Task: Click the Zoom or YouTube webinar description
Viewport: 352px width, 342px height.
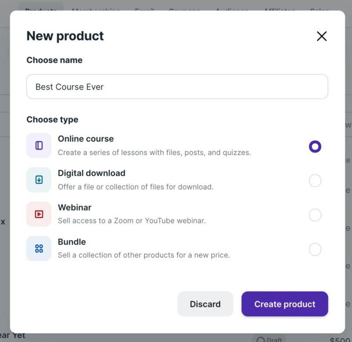Action: click(x=132, y=221)
